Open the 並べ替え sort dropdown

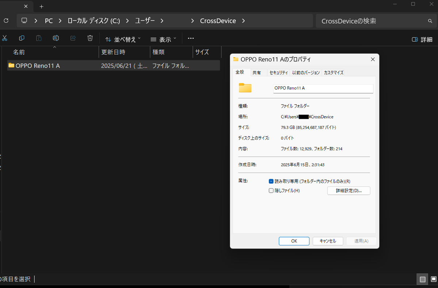[x=123, y=39]
